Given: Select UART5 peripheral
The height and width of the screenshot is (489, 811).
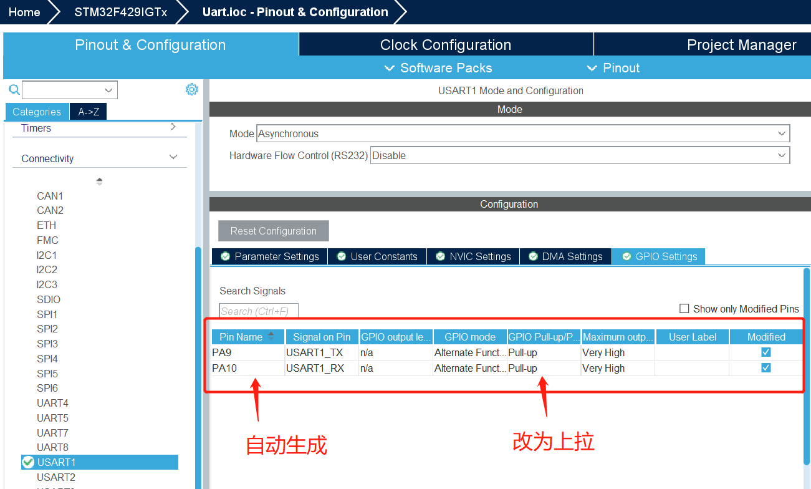Looking at the screenshot, I should (52, 418).
